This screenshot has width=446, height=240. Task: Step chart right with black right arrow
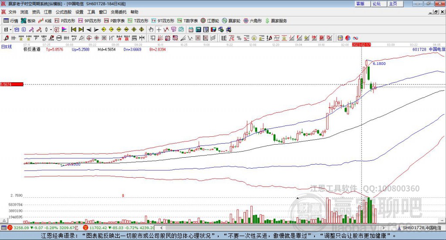pos(96,30)
